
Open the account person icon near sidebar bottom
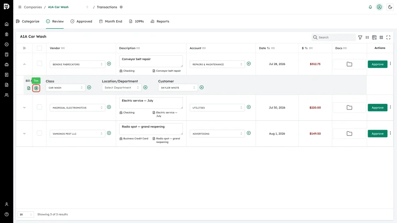pyautogui.click(x=7, y=204)
